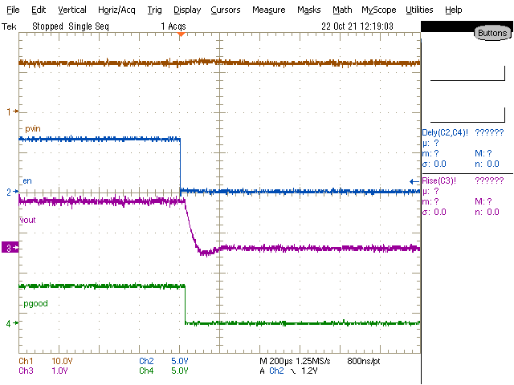The height and width of the screenshot is (385, 514).
Task: Open the Utilities menu
Action: coord(419,10)
